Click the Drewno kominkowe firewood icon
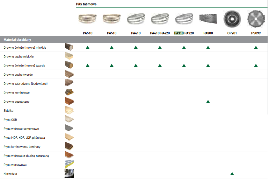This screenshot has height=180, width=269. (69, 93)
